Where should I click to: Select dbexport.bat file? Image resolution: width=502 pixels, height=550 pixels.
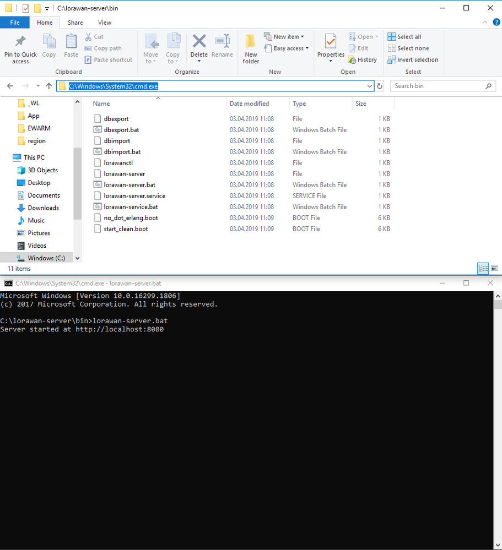point(121,130)
